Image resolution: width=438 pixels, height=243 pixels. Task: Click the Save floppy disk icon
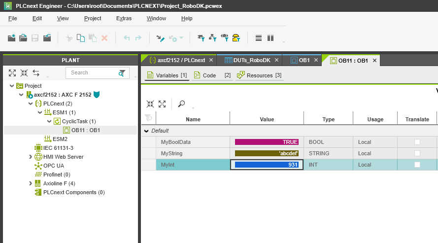coord(35,38)
